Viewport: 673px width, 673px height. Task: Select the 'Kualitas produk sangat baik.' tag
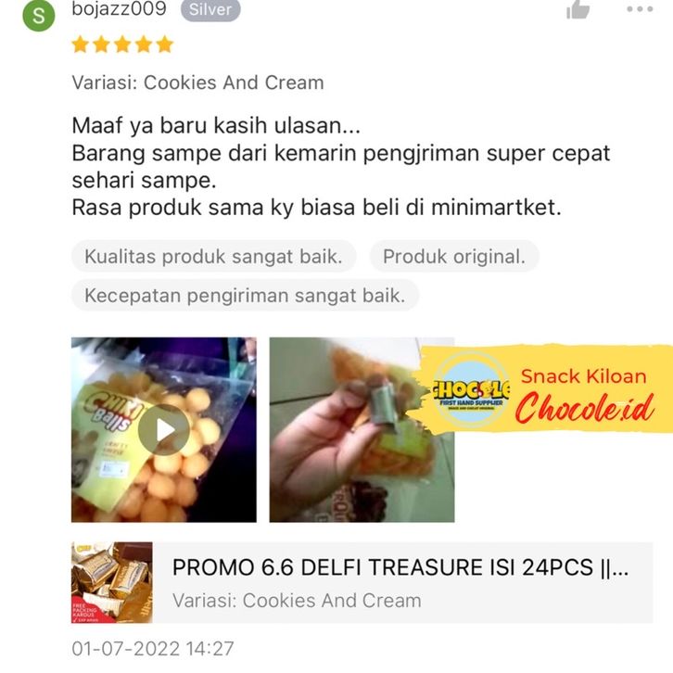(213, 257)
